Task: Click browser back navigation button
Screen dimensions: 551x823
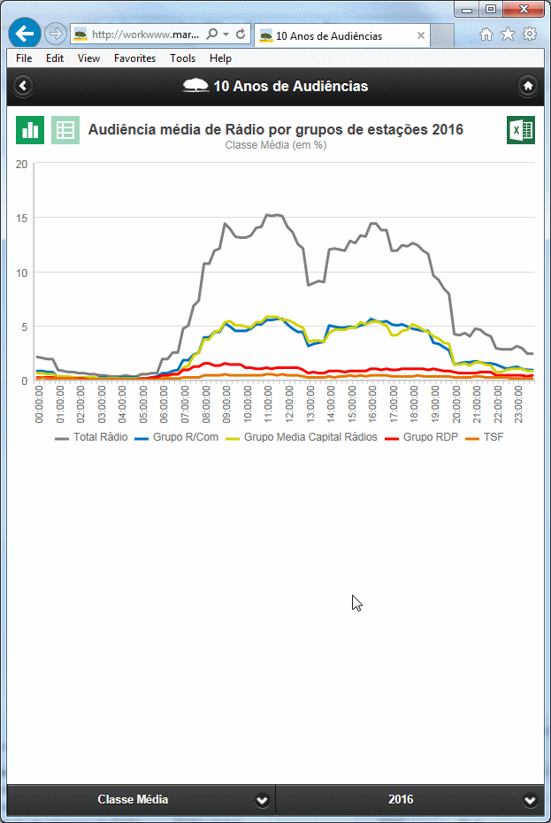Action: pyautogui.click(x=24, y=35)
